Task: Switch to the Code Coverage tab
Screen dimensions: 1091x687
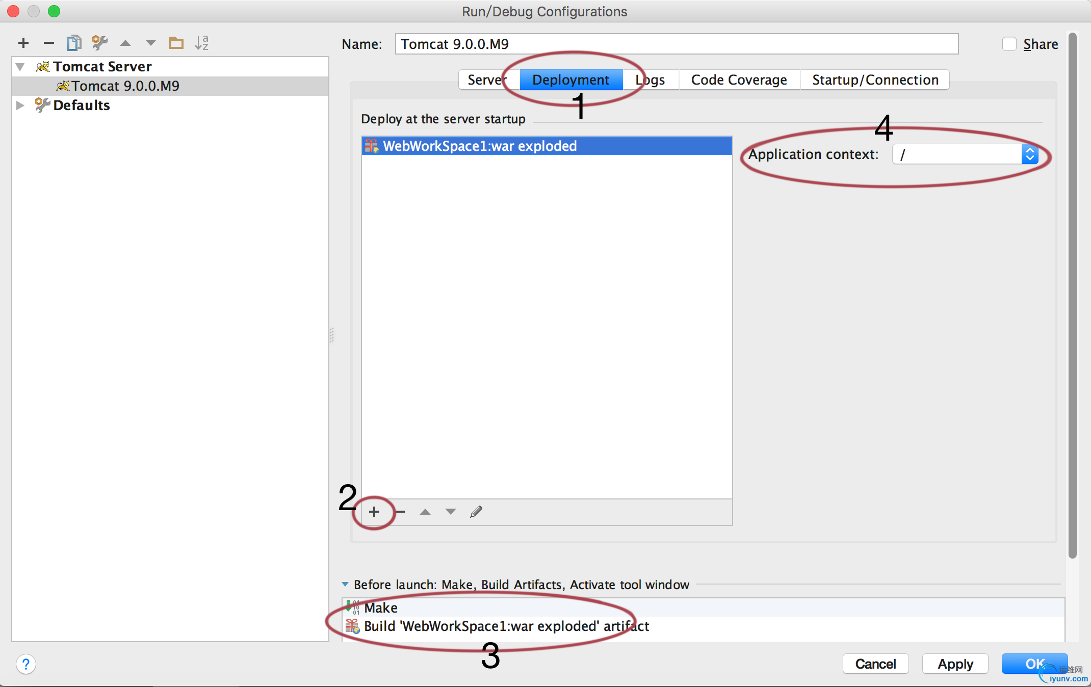Action: [x=739, y=80]
